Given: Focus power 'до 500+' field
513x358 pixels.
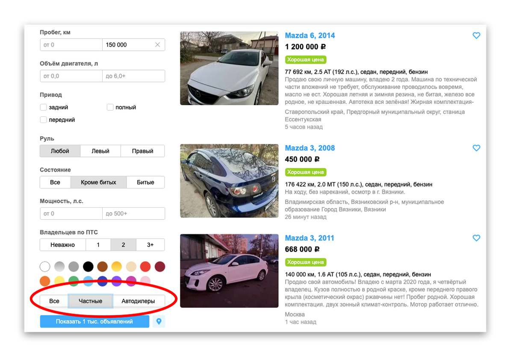Looking at the screenshot, I should (x=134, y=213).
